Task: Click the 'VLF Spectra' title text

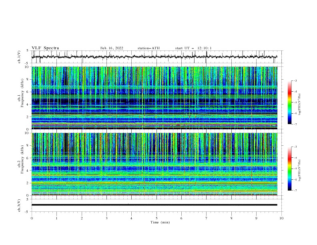Action: [45, 48]
